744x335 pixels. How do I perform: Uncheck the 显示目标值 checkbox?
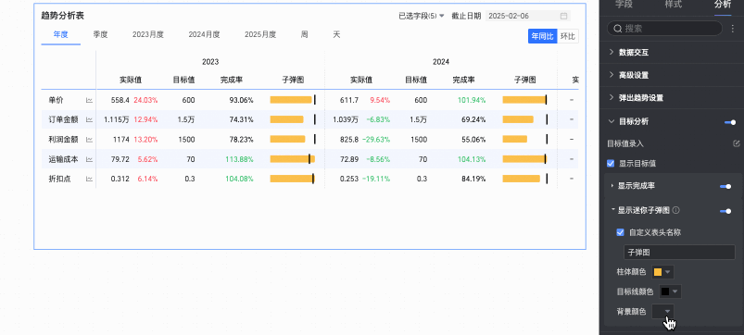point(611,164)
